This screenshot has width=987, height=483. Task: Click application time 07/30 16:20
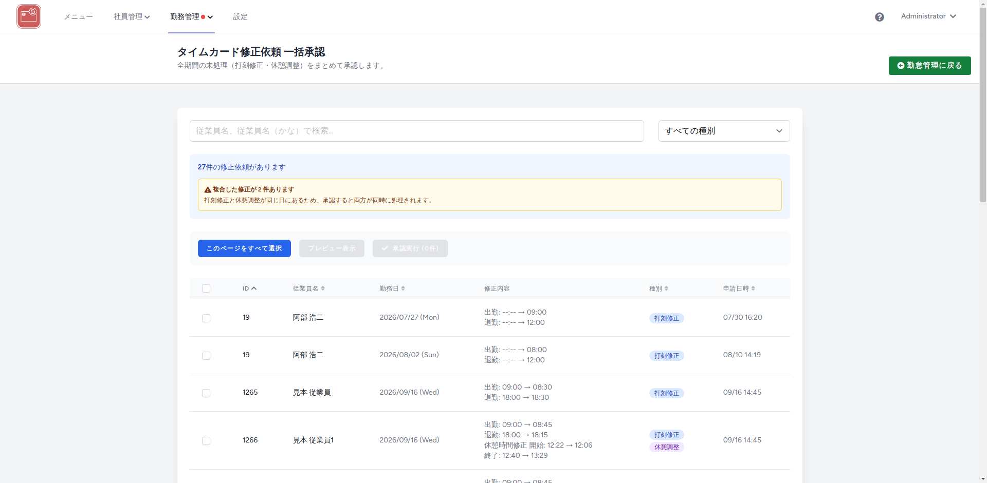point(742,318)
